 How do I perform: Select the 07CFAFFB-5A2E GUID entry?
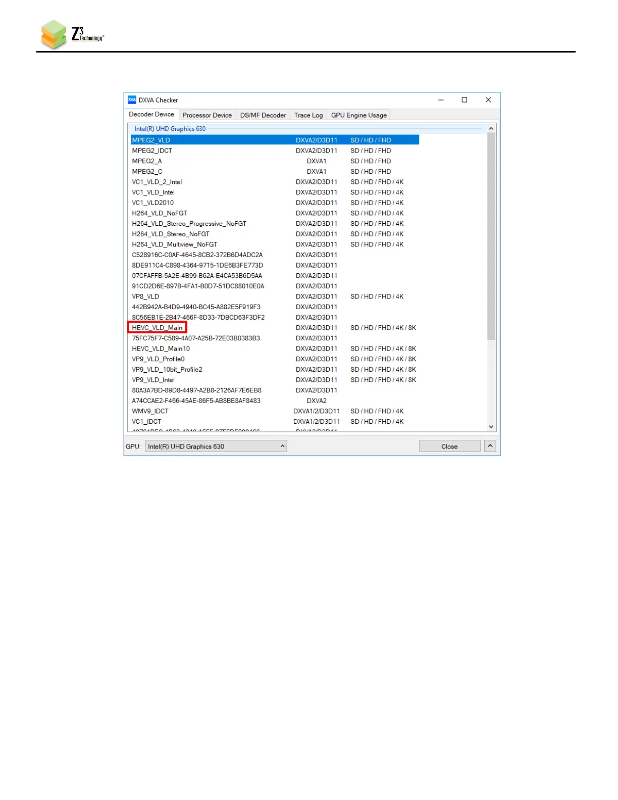point(275,276)
